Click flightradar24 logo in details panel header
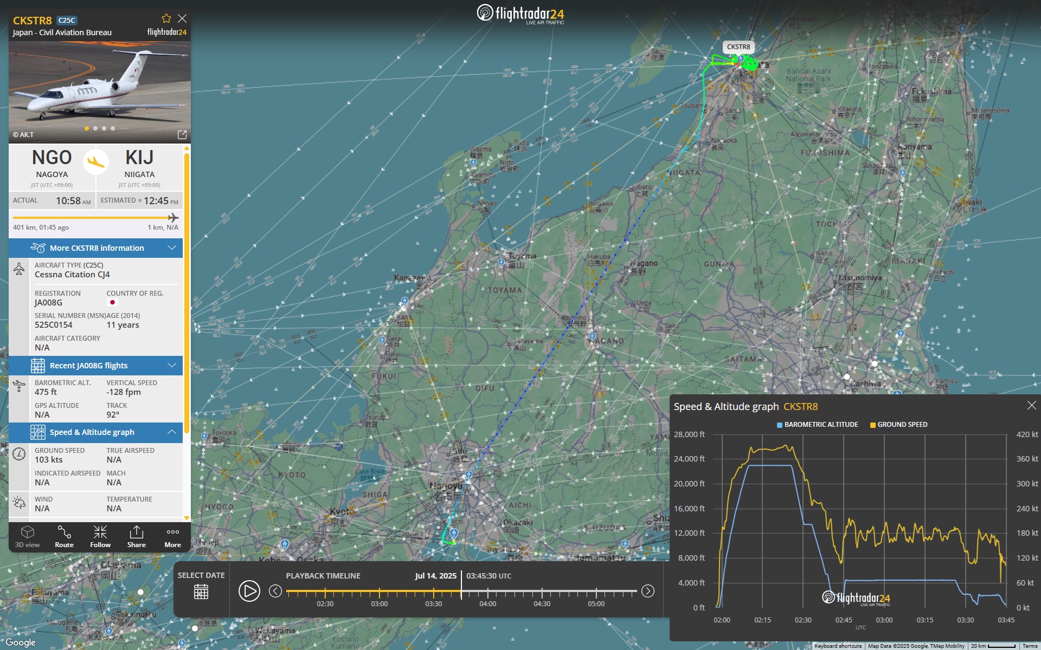This screenshot has height=650, width=1041. (167, 32)
